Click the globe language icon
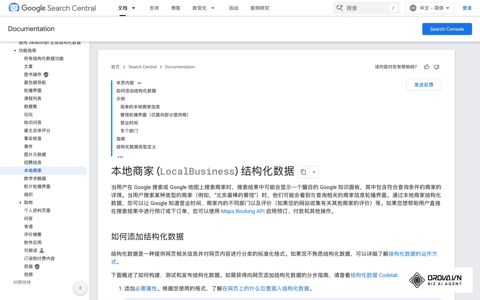Image resolution: width=480 pixels, height=300 pixels. pos(413,8)
